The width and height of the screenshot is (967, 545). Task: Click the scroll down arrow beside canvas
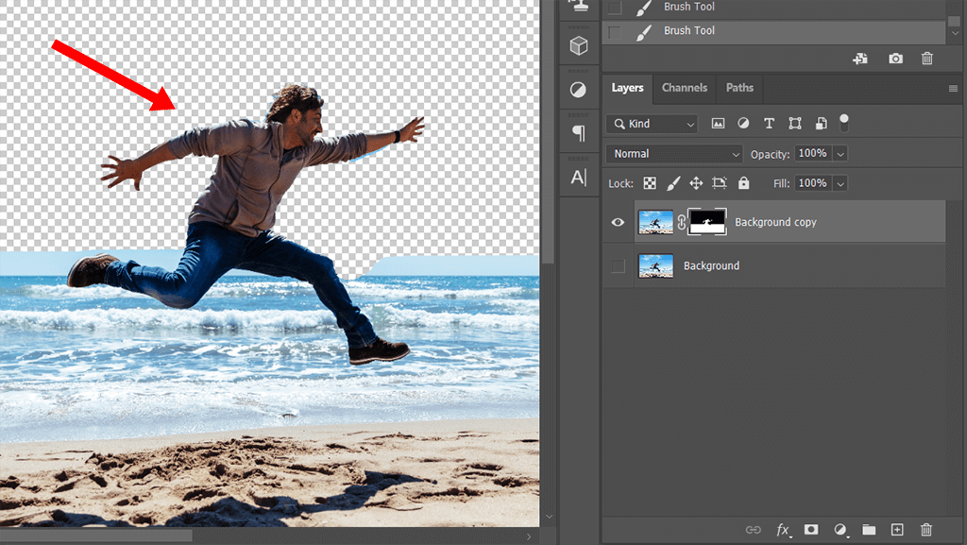coord(549,518)
